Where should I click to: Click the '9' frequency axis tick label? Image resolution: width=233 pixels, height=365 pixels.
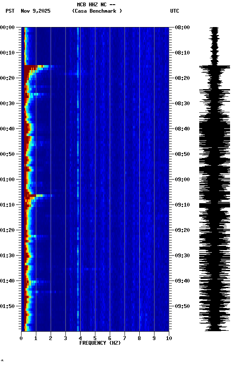[154, 338]
